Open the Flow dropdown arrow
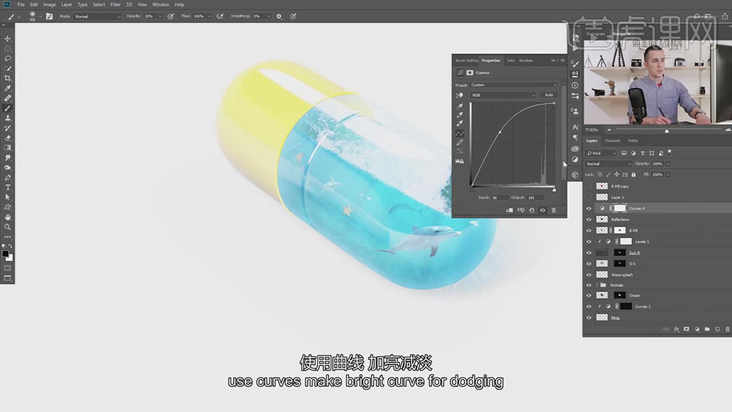The image size is (732, 412). pyautogui.click(x=209, y=16)
